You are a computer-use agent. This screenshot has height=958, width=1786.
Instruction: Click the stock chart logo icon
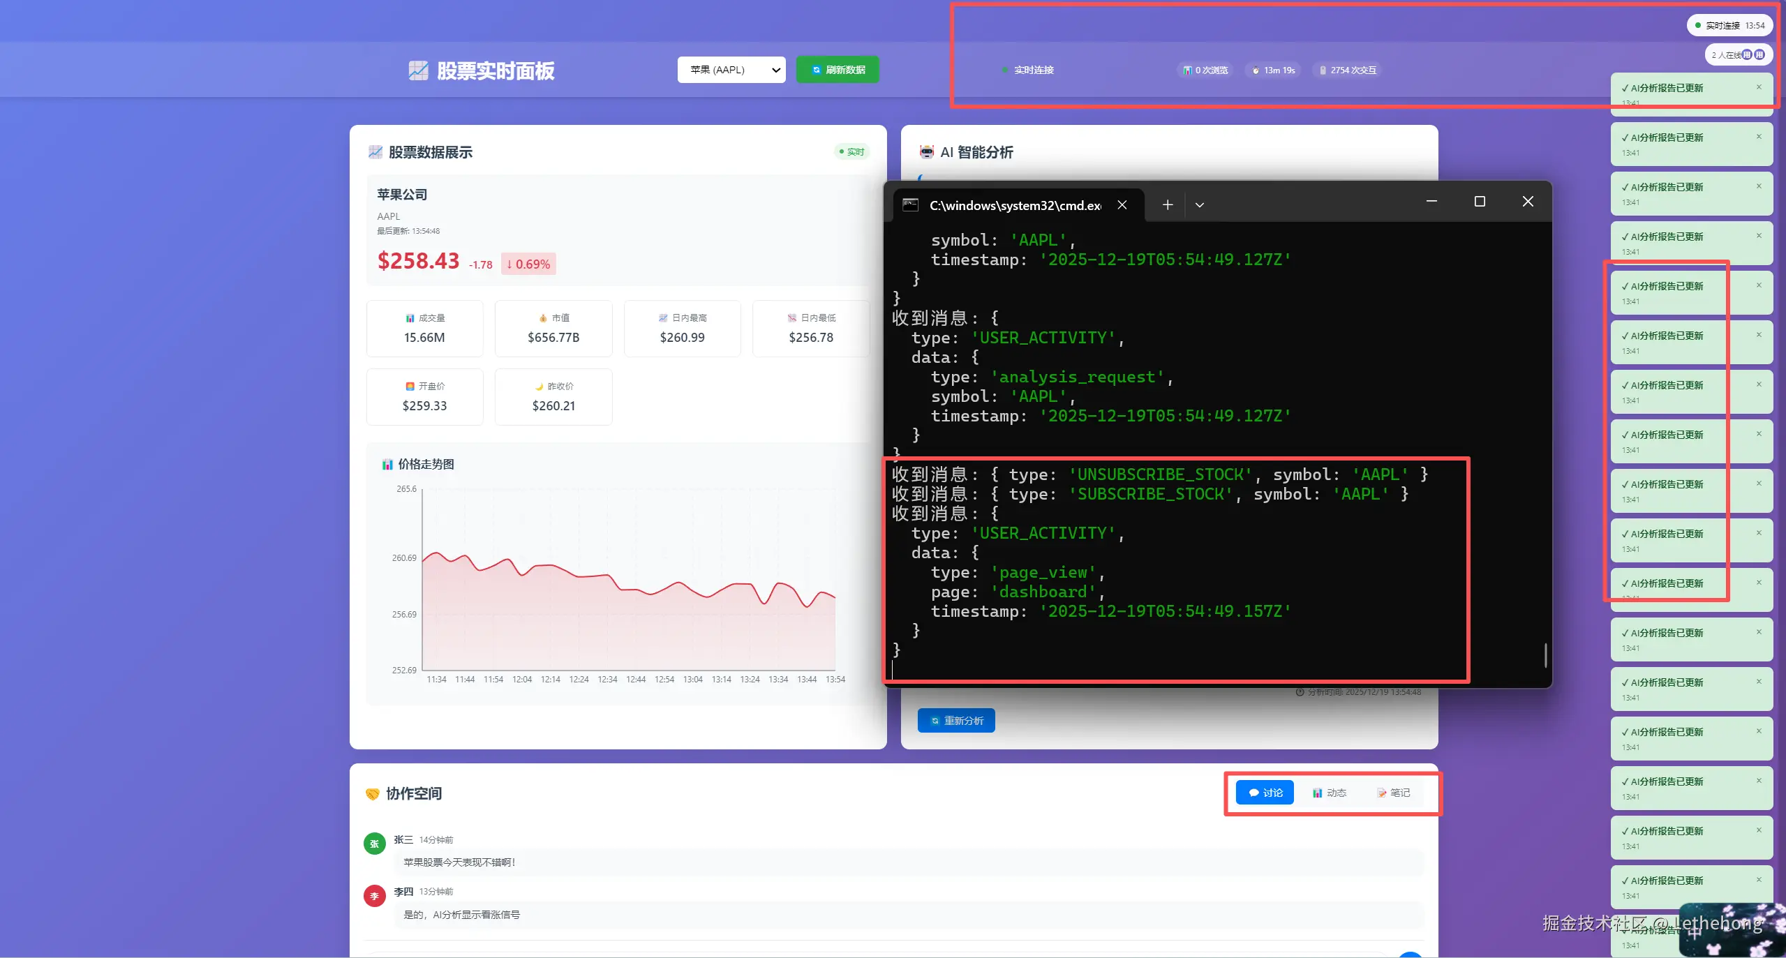(x=418, y=70)
